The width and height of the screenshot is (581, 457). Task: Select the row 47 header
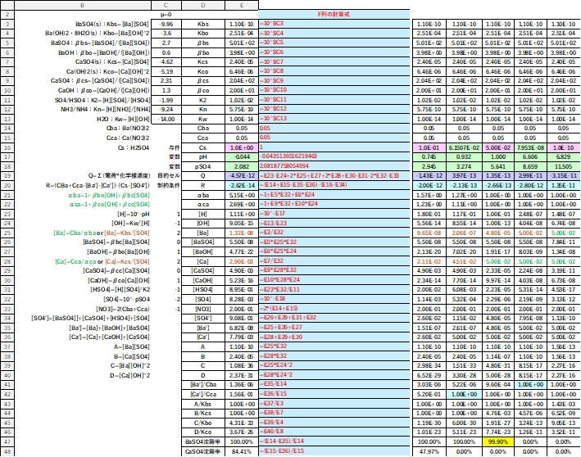(x=7, y=441)
